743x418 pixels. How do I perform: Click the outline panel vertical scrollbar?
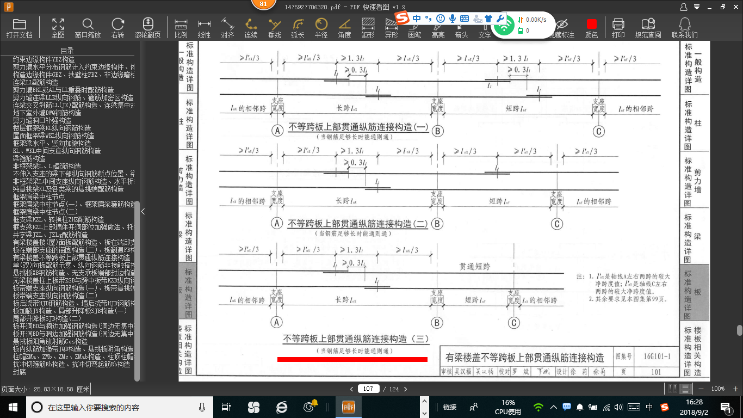[x=137, y=291]
